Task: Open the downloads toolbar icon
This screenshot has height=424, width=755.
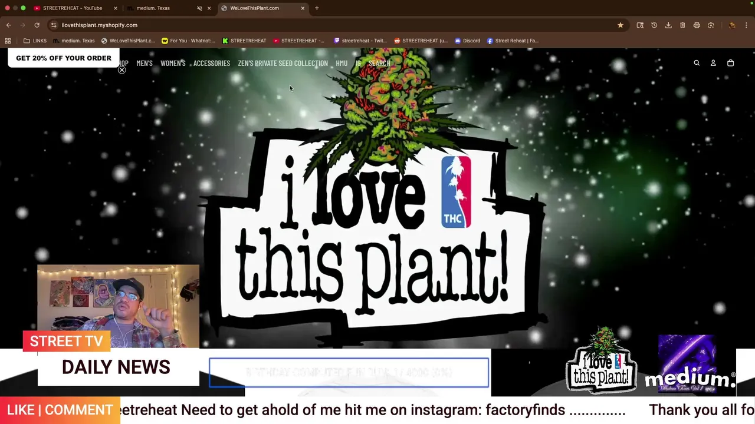Action: [668, 25]
